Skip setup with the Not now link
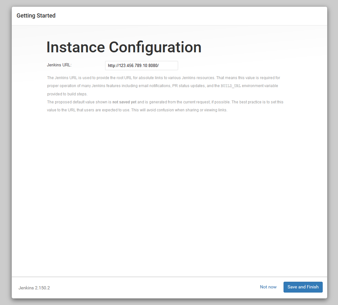Image resolution: width=338 pixels, height=305 pixels. pyautogui.click(x=268, y=287)
